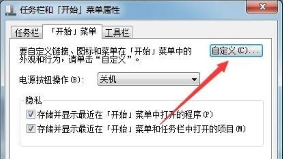
Task: Toggle via label 存储并显示…任务栏中打开的项目(M)
Action: [x=142, y=129]
